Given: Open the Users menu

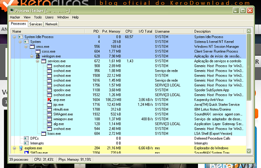Looking at the screenshot, I should click(49, 17).
